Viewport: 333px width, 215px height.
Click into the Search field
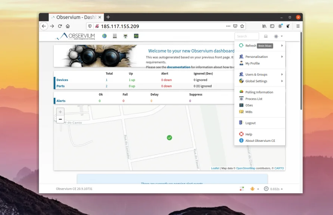coord(246,36)
